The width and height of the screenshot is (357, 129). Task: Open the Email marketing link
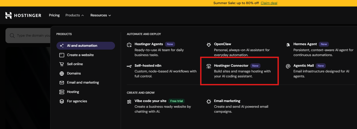(227, 101)
